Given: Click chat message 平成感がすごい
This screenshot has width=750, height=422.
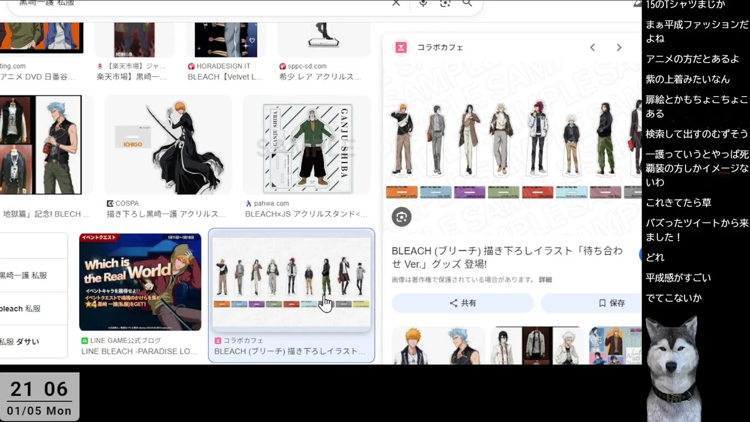Looking at the screenshot, I should pos(679,278).
